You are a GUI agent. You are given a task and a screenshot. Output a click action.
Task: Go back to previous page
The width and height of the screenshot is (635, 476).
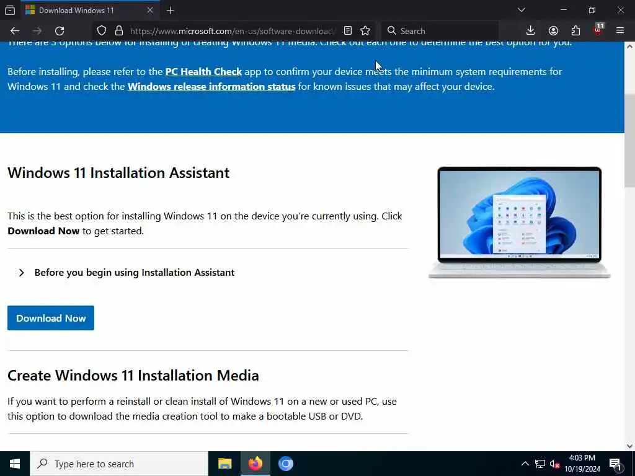coord(15,31)
